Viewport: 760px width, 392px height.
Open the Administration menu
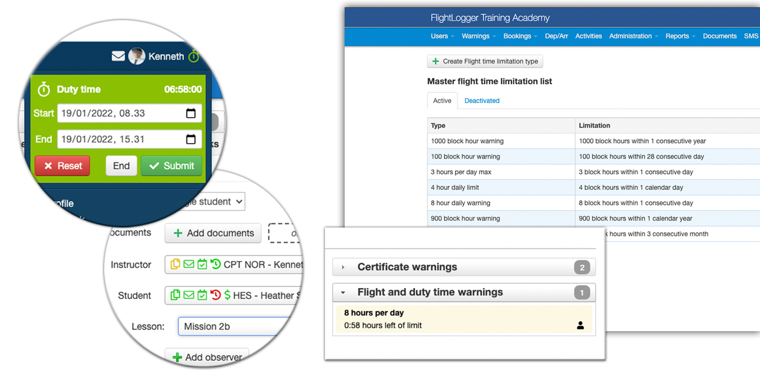634,36
